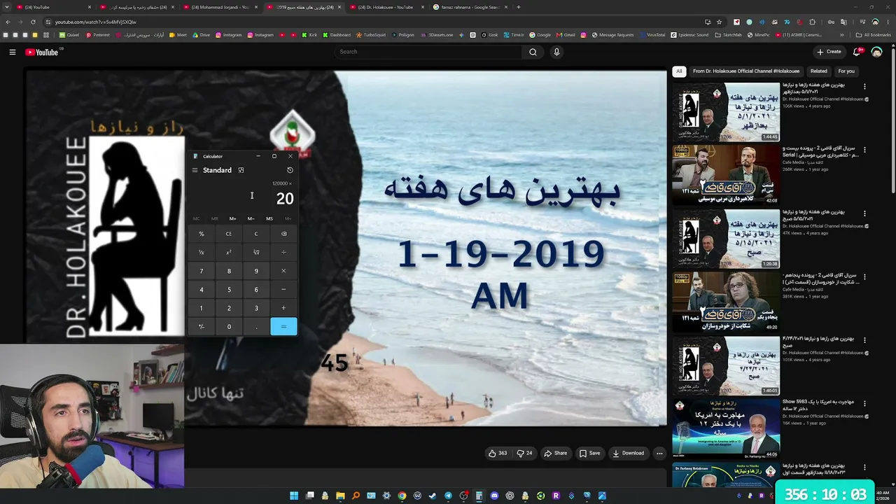Screen dimensions: 896x504
Task: Click the YouTube search magnifier button
Action: pos(533,52)
